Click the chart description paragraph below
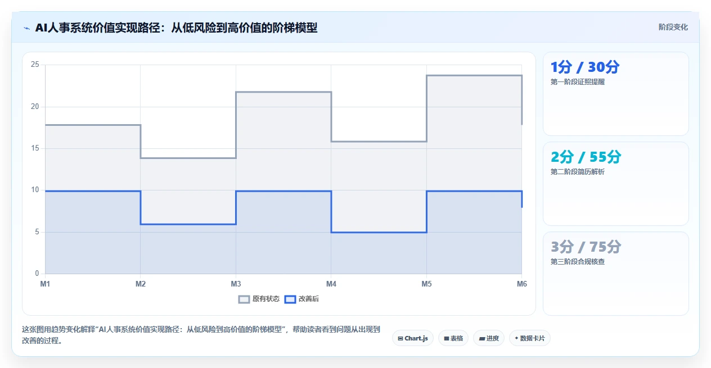The image size is (711, 368). (201, 335)
